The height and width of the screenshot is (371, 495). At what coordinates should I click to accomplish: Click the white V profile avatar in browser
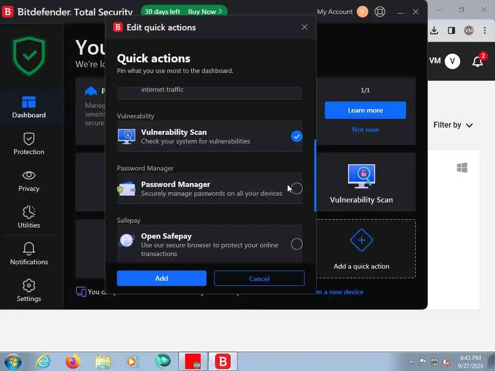coord(452,61)
